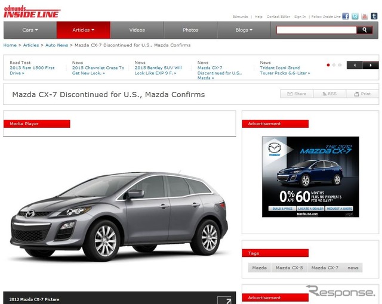Click Request a Quote in ad
The height and width of the screenshot is (304, 382).
click(x=339, y=209)
